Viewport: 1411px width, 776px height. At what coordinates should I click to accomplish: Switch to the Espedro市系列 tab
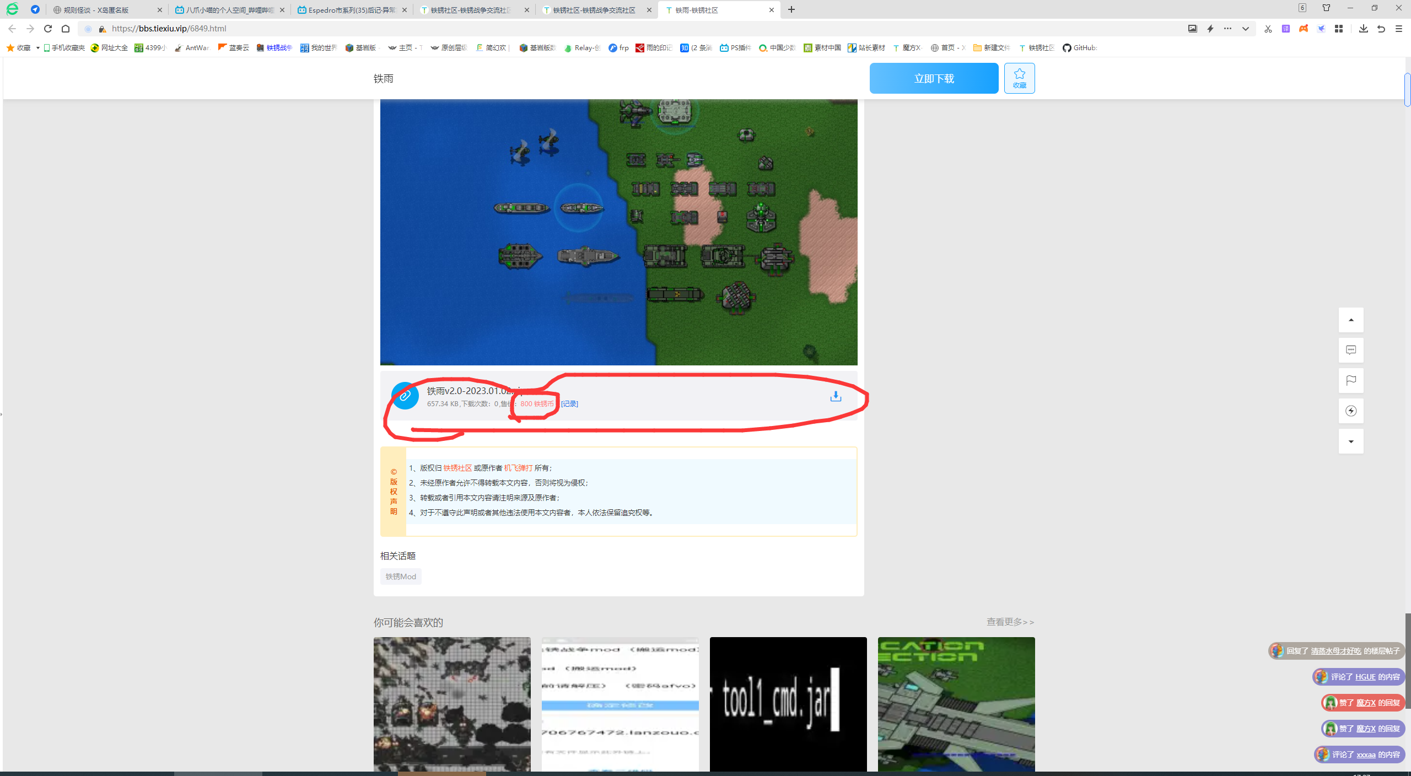(x=352, y=10)
